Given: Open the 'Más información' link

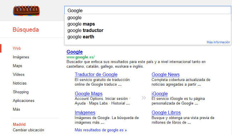Looking at the screenshot, I should click(x=218, y=42).
